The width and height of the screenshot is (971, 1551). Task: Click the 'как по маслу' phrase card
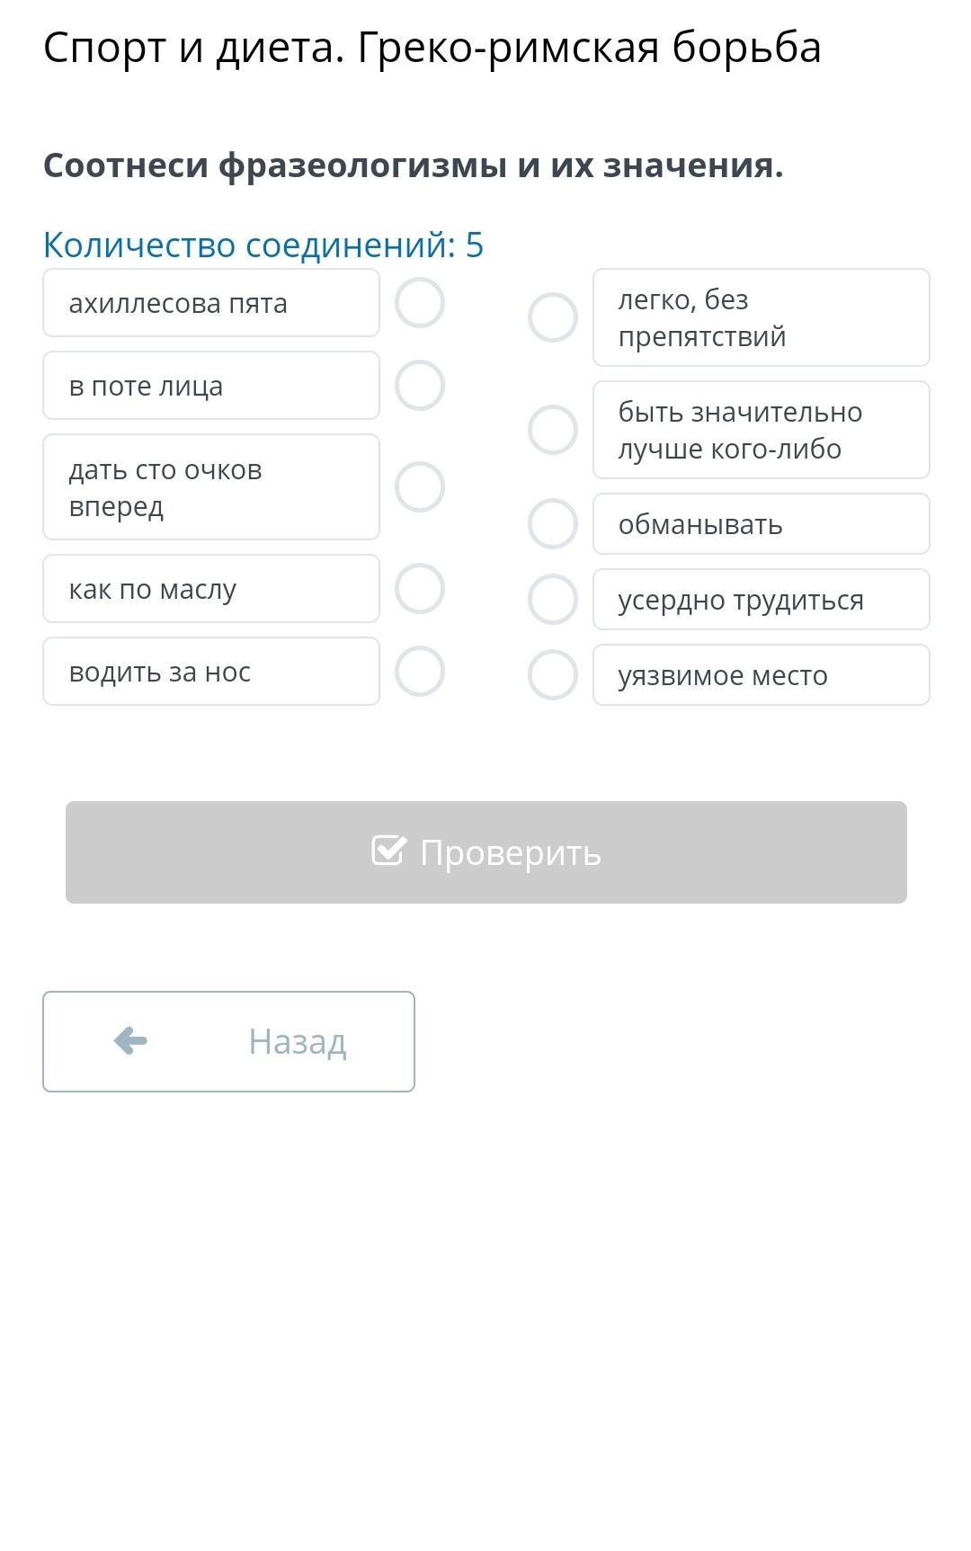[x=211, y=589]
